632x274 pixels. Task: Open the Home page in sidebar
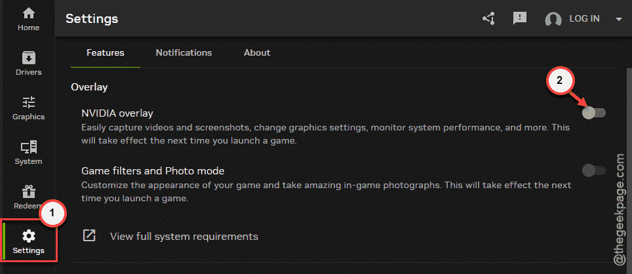tap(28, 20)
